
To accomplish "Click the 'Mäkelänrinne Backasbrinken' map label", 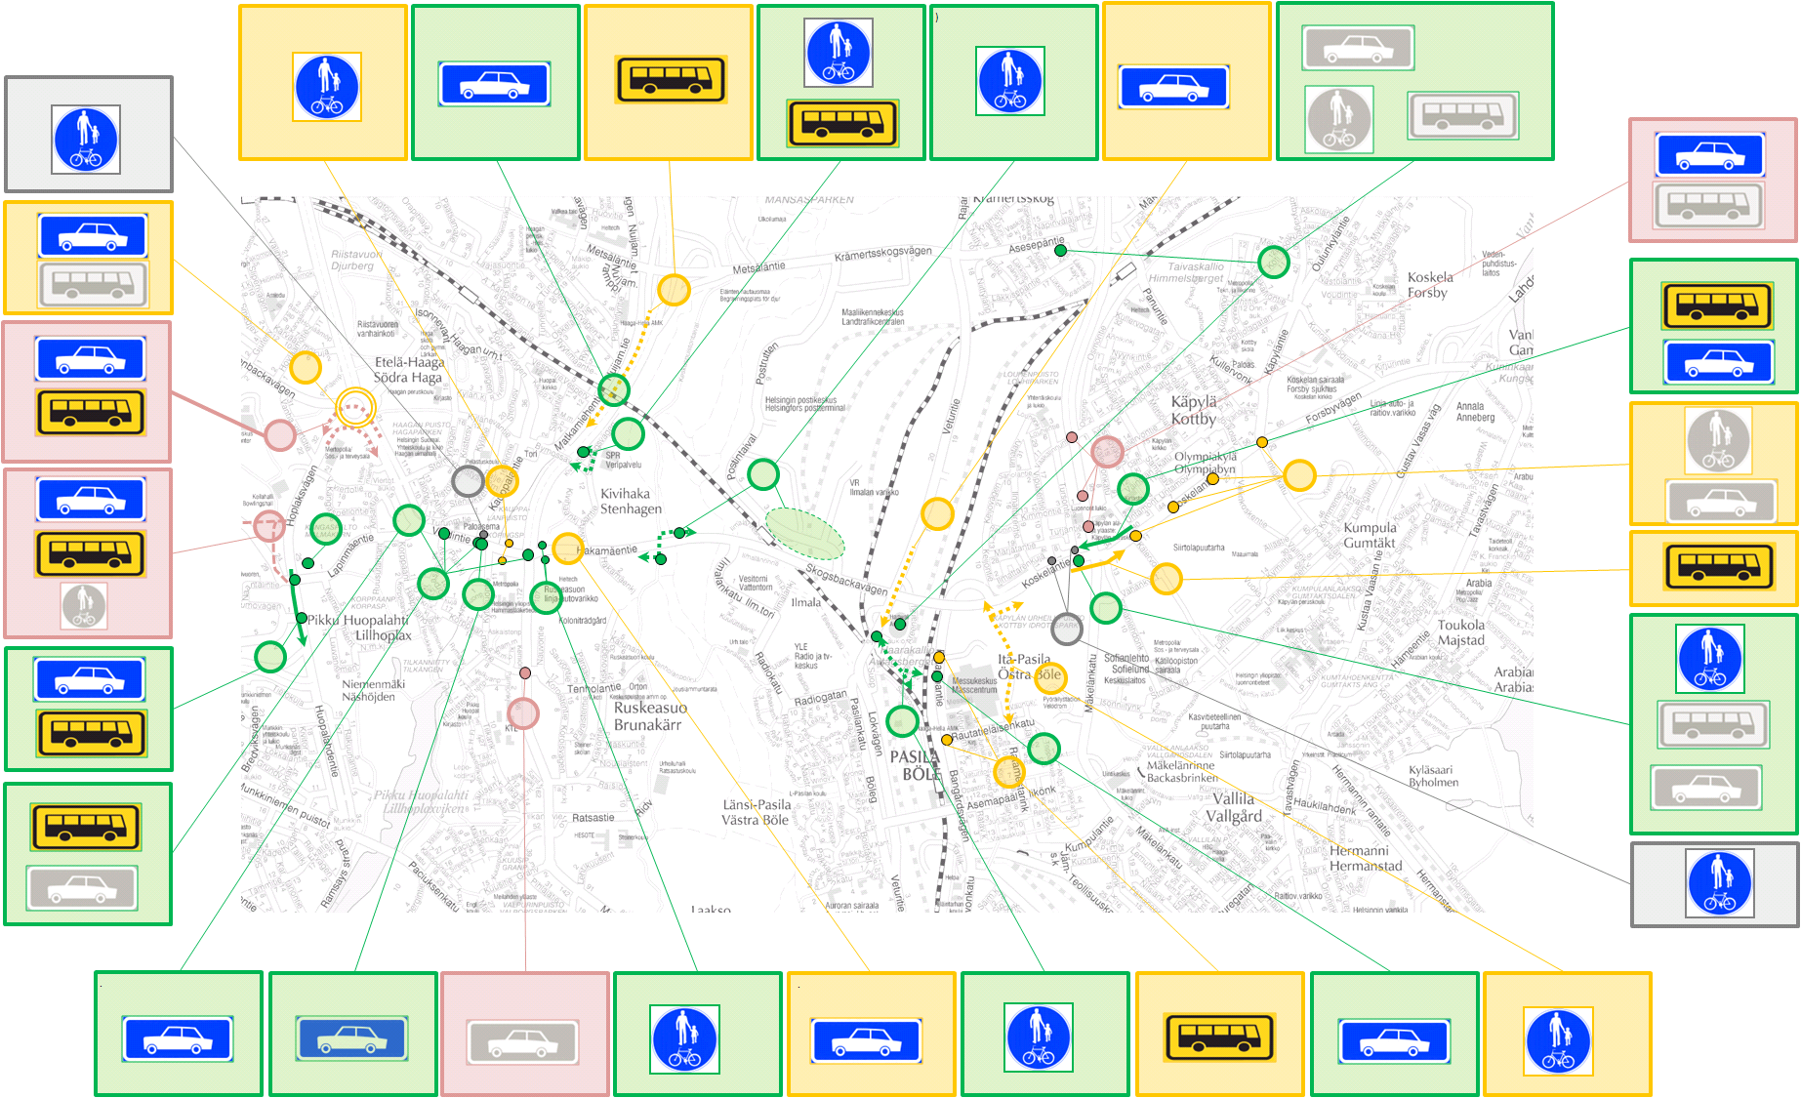I will point(1182,772).
